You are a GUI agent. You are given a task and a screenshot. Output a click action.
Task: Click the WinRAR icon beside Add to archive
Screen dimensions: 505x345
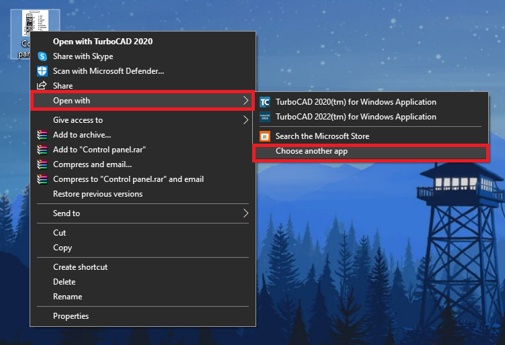(x=42, y=135)
